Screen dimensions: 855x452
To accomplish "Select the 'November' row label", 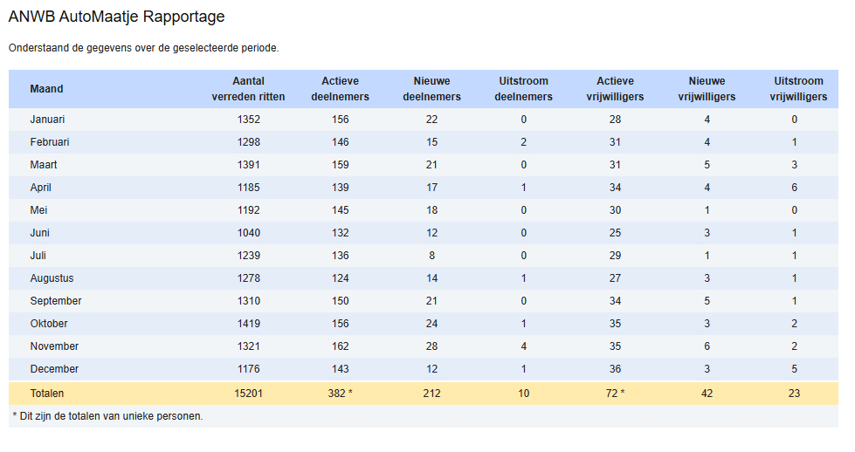I will [x=54, y=346].
